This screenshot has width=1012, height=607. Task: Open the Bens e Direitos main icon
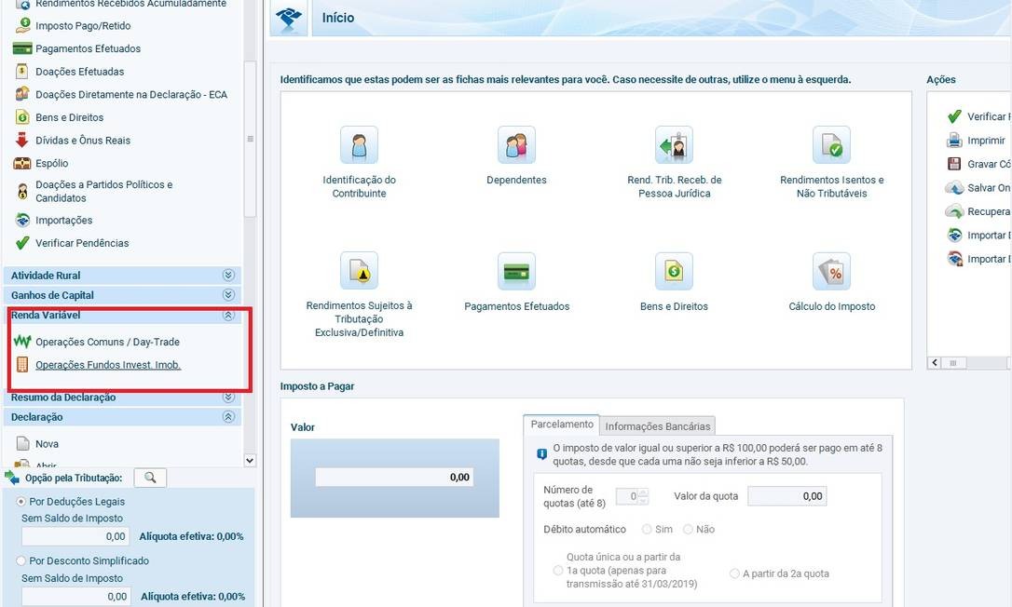tap(674, 271)
